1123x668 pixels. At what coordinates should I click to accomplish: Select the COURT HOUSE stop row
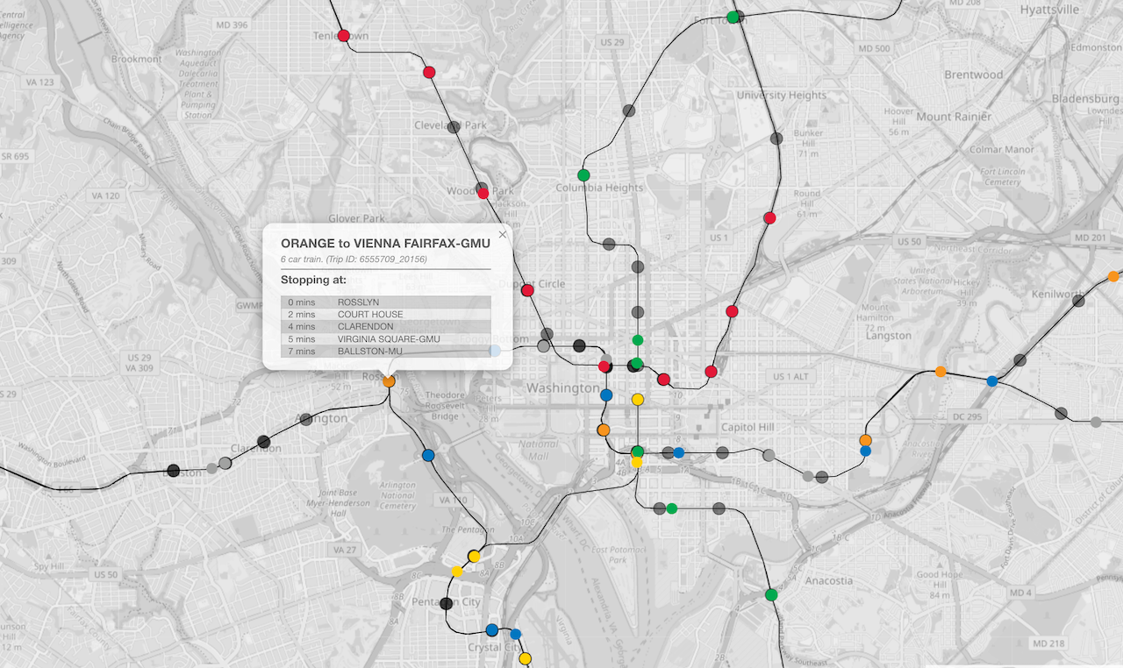[385, 315]
